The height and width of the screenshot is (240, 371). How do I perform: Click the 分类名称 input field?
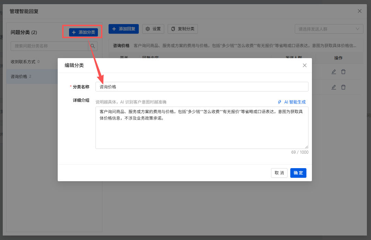point(202,87)
